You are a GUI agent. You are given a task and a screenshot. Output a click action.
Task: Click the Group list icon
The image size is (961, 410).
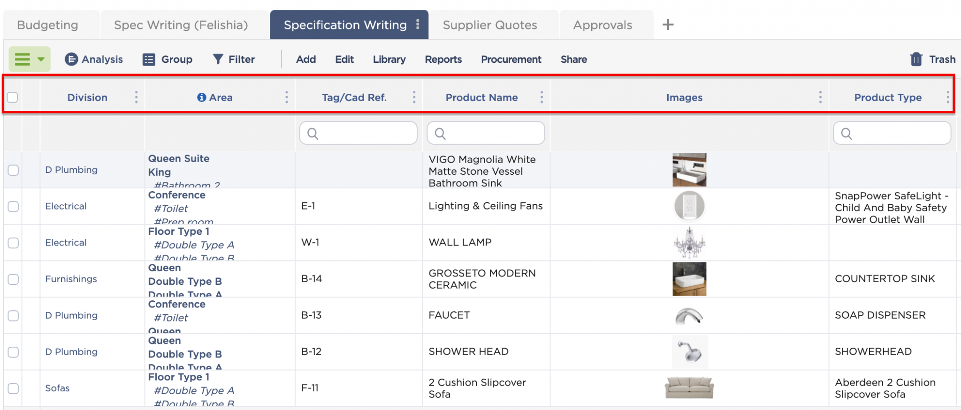click(149, 60)
